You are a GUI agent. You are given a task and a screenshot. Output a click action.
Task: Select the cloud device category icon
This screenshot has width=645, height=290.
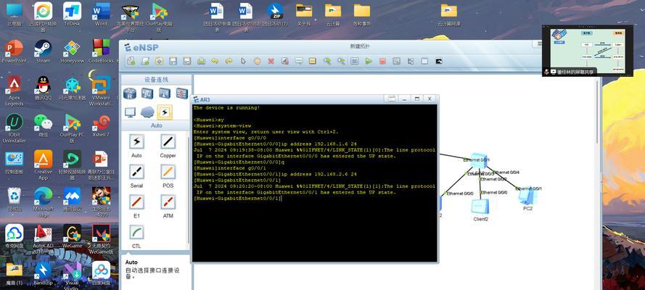coord(147,112)
